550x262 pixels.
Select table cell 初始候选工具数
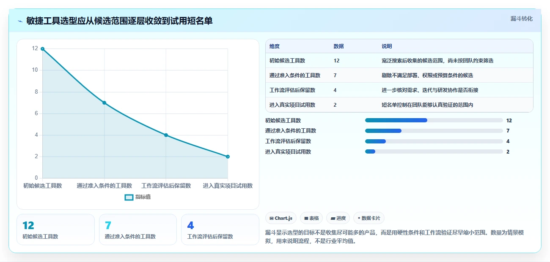(287, 61)
